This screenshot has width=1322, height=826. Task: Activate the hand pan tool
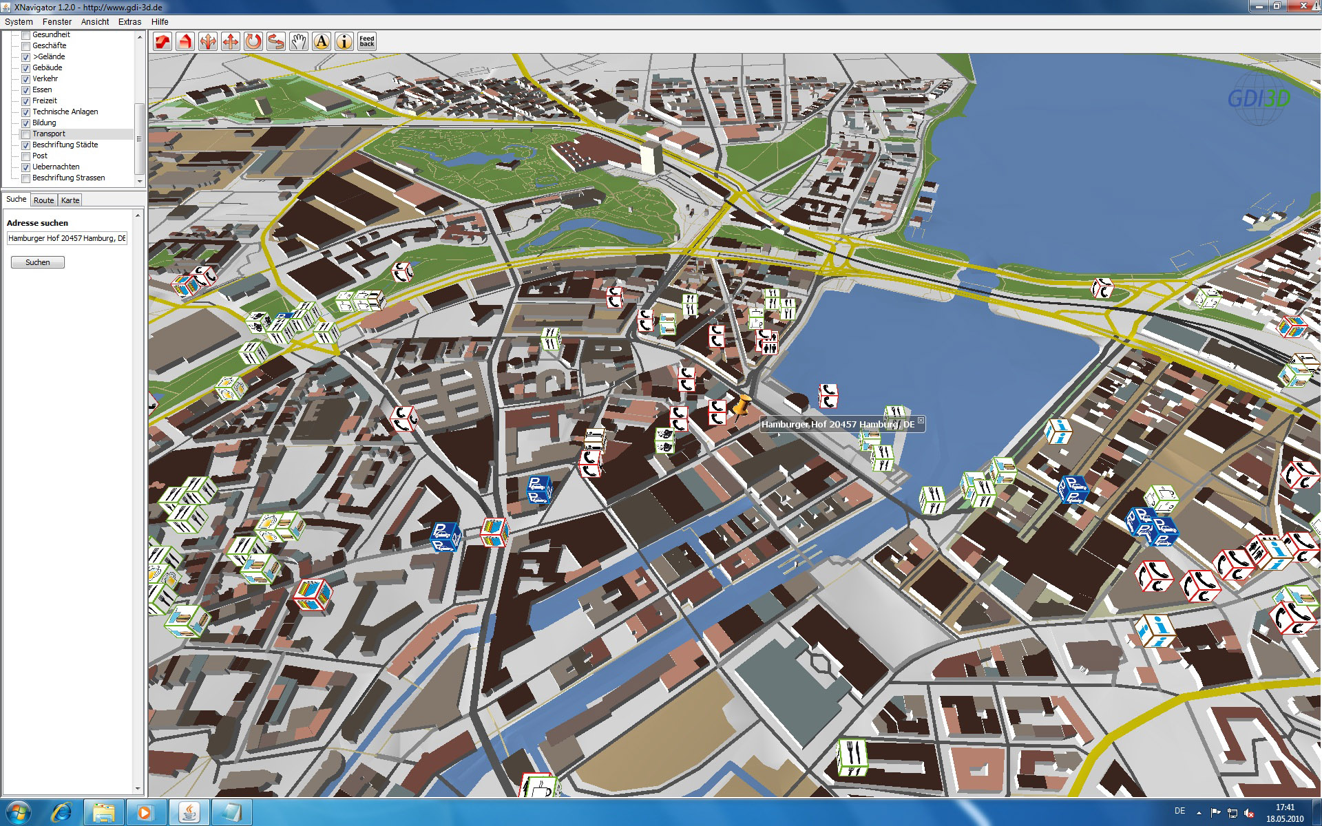pos(299,41)
